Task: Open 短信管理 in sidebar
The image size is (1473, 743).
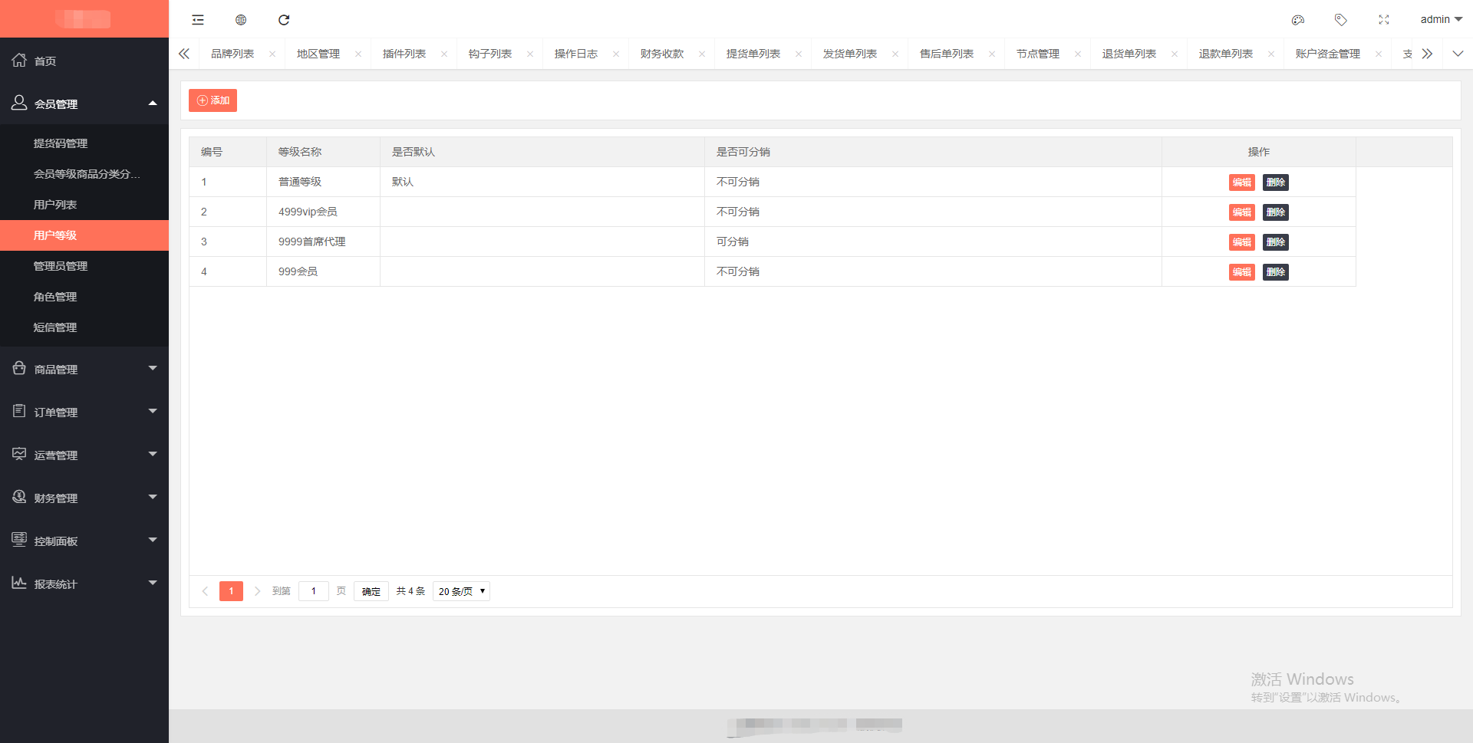Action: pos(84,327)
